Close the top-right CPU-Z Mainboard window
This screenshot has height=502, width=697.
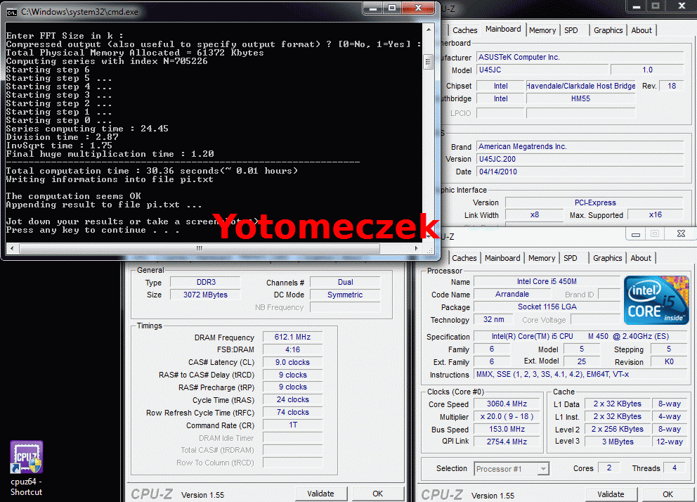click(x=682, y=6)
